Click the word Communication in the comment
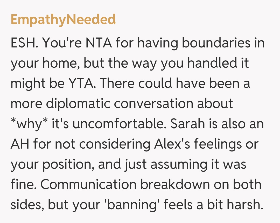Viewport: 280px width, 223px height. pos(88,184)
